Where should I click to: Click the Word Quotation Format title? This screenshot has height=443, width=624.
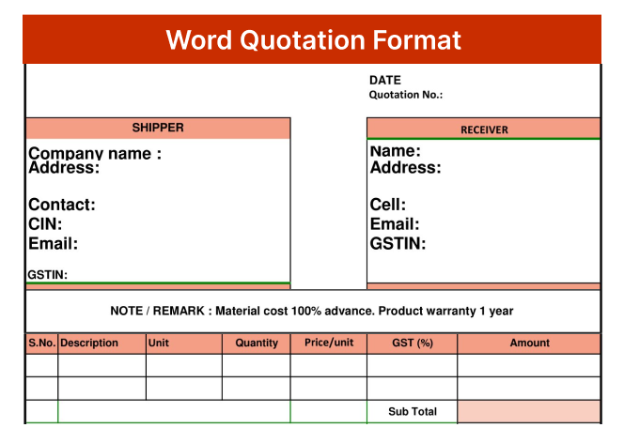click(x=313, y=40)
